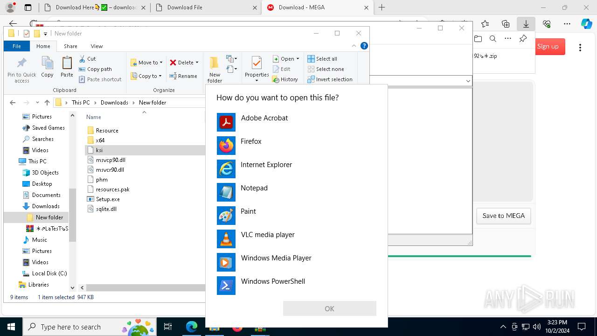Open the volume icon in system tray
This screenshot has width=597, height=336.
click(x=537, y=327)
